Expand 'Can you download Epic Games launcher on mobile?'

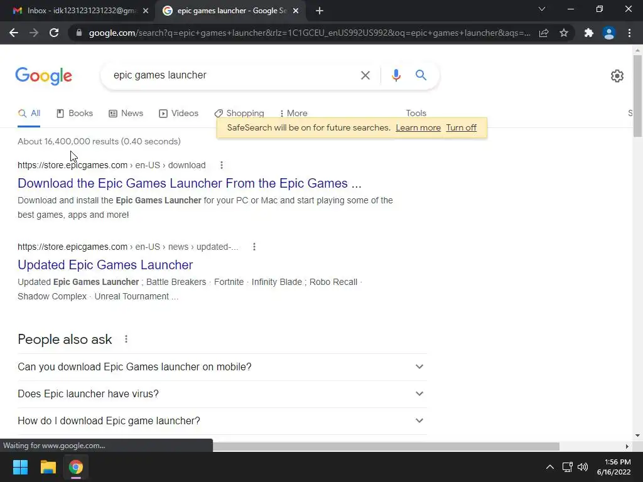222,367
